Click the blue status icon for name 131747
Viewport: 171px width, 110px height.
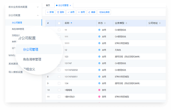(x=99, y=63)
